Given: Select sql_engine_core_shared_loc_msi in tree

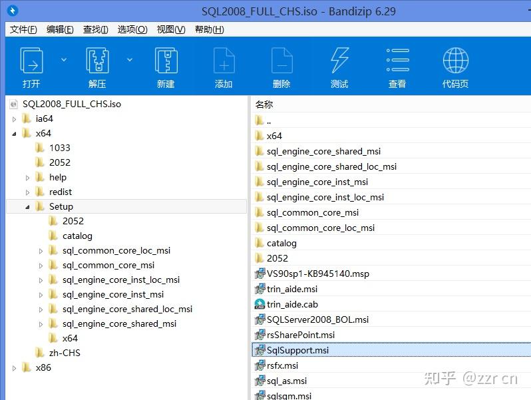Looking at the screenshot, I should click(x=127, y=309).
